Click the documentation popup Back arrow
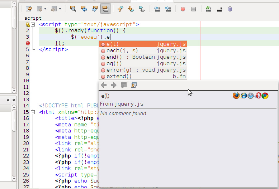This screenshot has width=279, height=189. pos(104,85)
